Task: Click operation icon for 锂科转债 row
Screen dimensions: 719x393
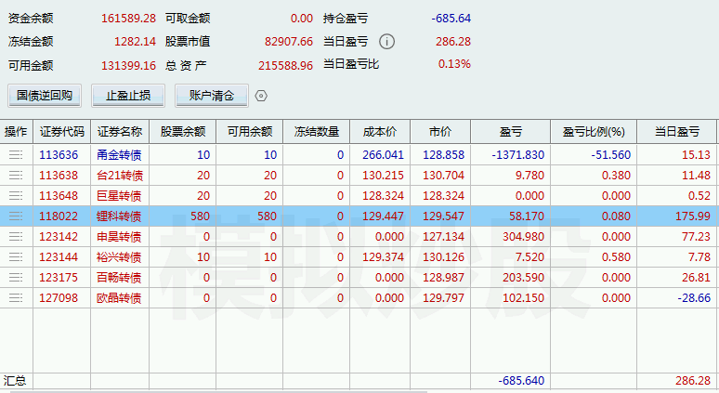Action: click(x=16, y=216)
